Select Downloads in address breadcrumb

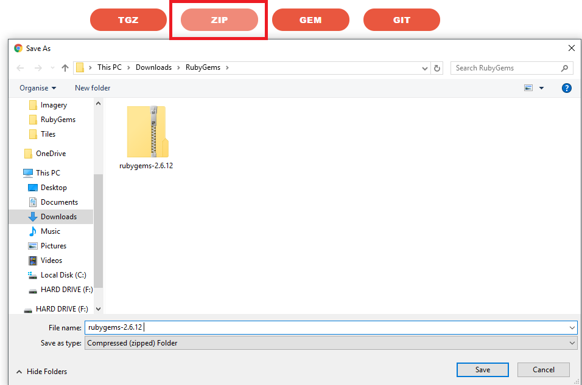(x=153, y=67)
